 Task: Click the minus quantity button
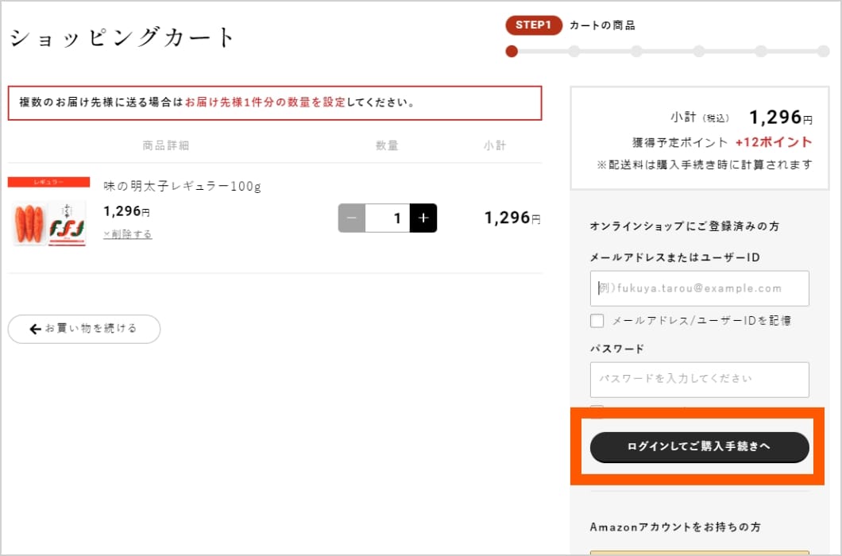click(352, 218)
